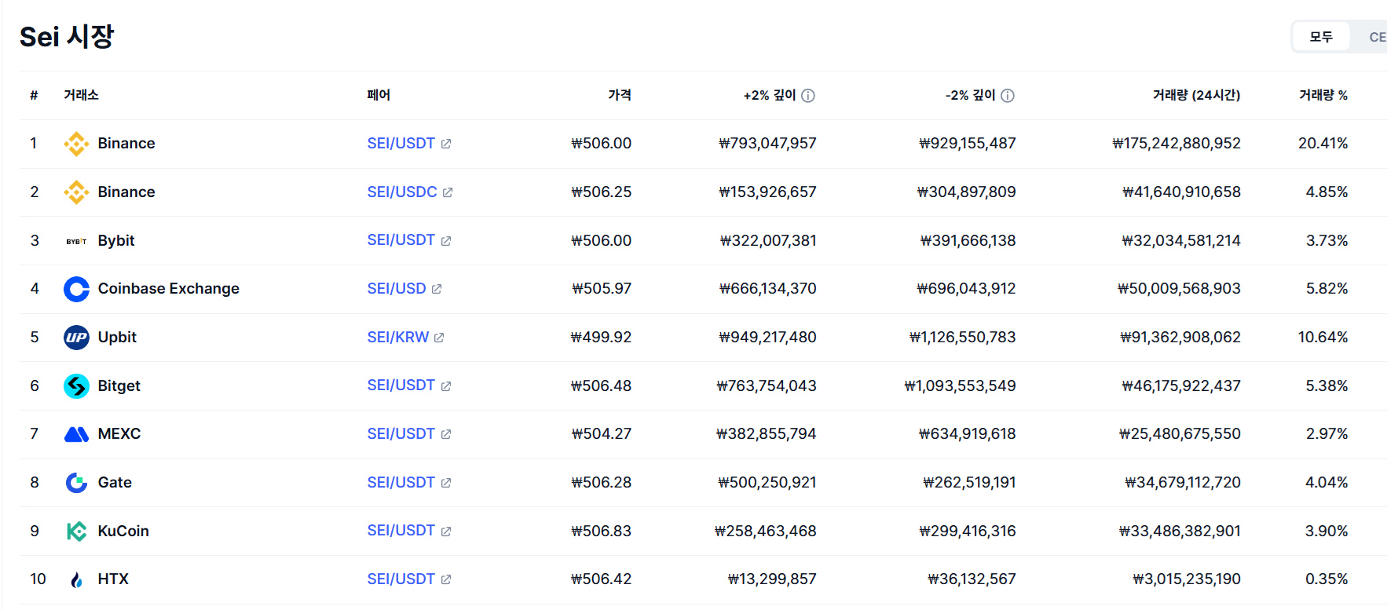1387x610 pixels.
Task: Click HTX depth value ₩13,299,857
Action: (x=772, y=579)
